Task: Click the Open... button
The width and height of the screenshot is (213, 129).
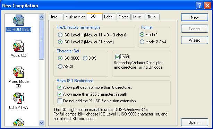Action: click(195, 122)
